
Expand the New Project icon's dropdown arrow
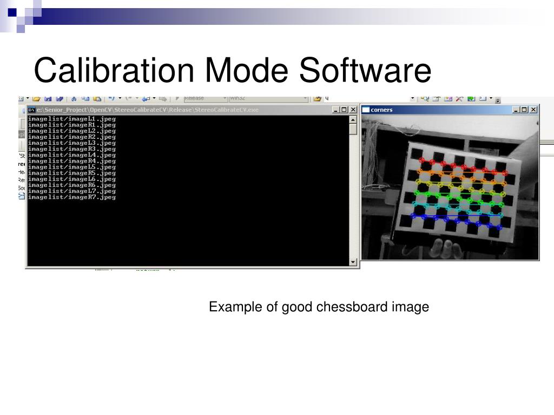click(x=27, y=98)
